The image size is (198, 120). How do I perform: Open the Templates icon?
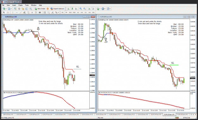click(x=108, y=9)
